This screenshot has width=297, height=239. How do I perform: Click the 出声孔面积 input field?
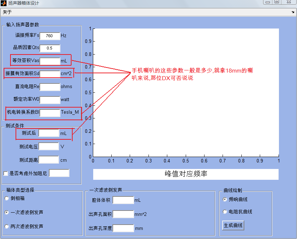pos(123,214)
